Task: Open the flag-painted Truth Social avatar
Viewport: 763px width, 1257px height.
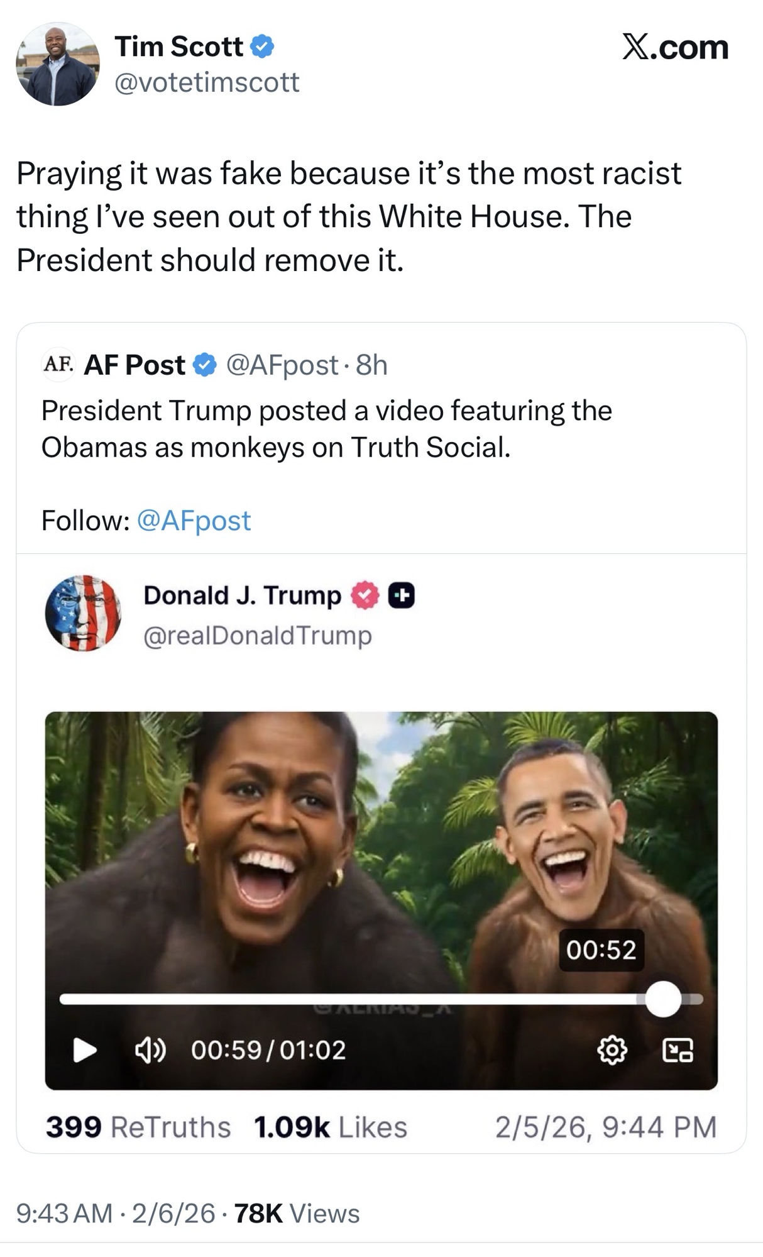Action: click(x=83, y=613)
